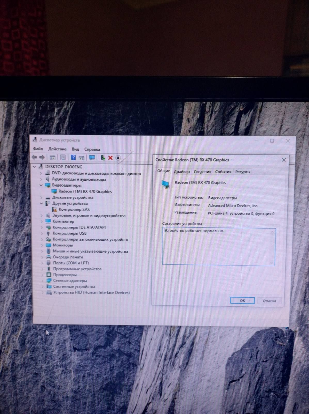Image resolution: width=309 pixels, height=414 pixels.
Task: Expand the Дисковые устройства category
Action: click(x=41, y=197)
